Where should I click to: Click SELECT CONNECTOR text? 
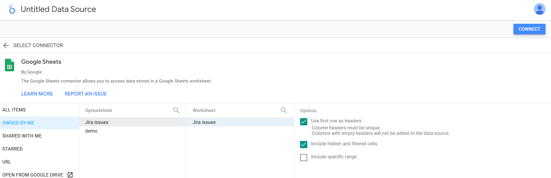point(38,45)
